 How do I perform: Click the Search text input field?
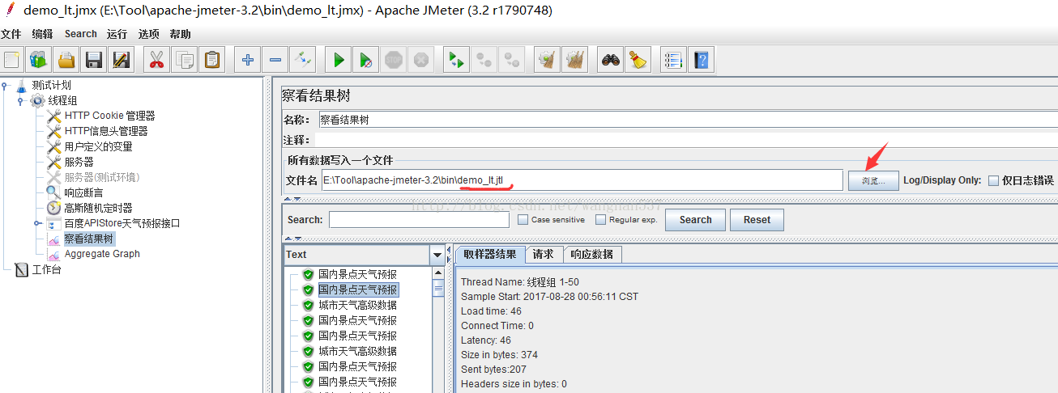click(419, 220)
